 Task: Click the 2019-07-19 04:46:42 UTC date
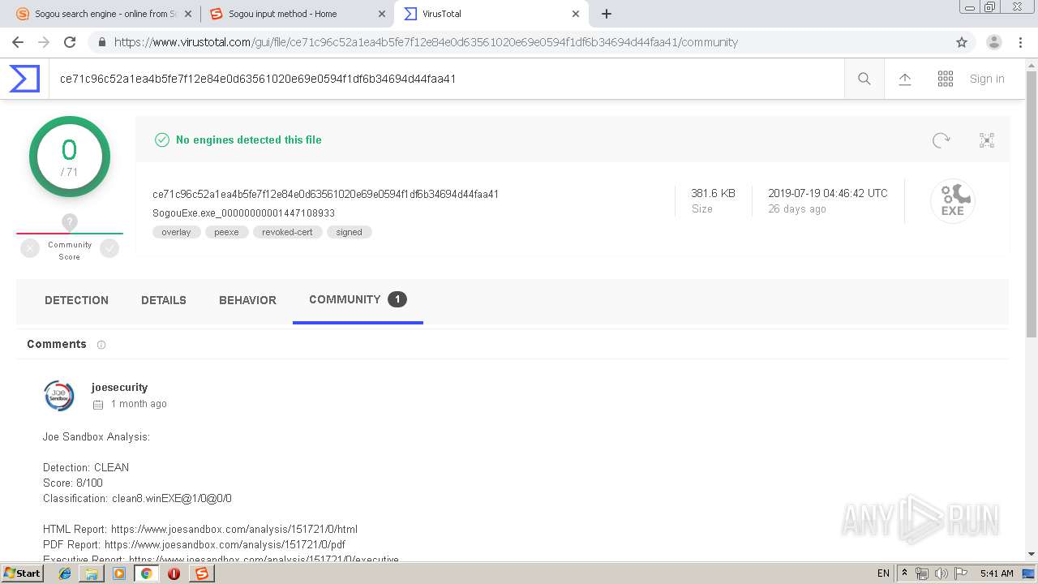pyautogui.click(x=828, y=193)
